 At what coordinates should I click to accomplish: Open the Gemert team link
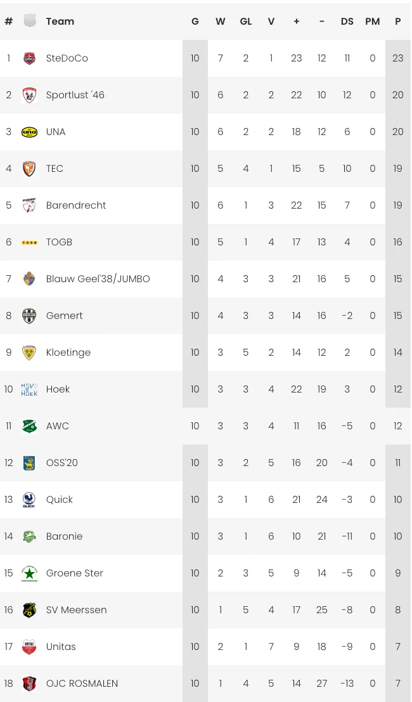64,316
